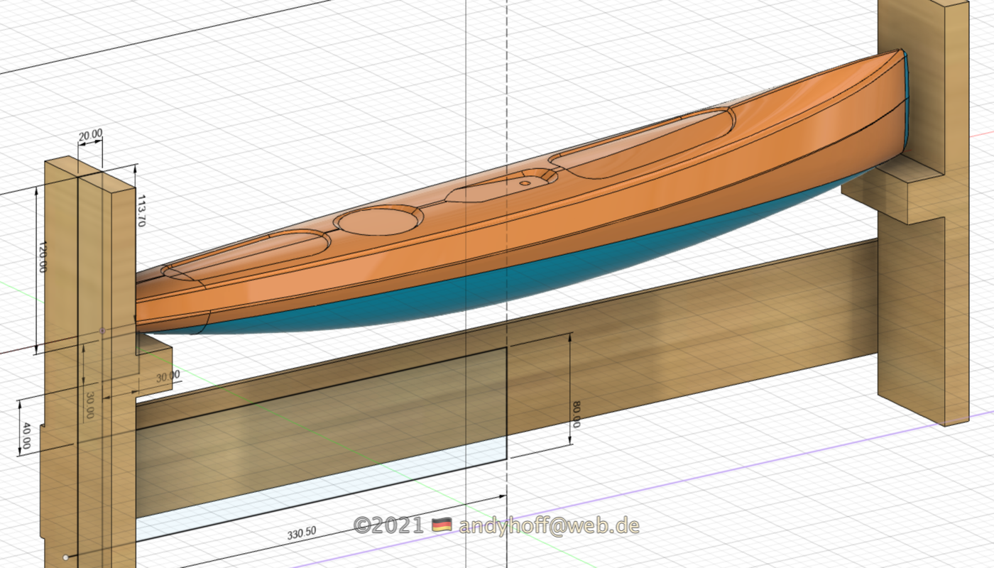
Task: Select the 20.00 width dimension on post top
Action: tap(91, 134)
